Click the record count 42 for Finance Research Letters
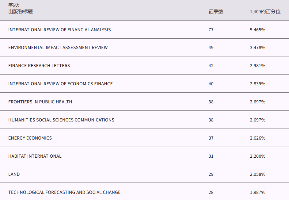The image size is (289, 200). pos(211,66)
